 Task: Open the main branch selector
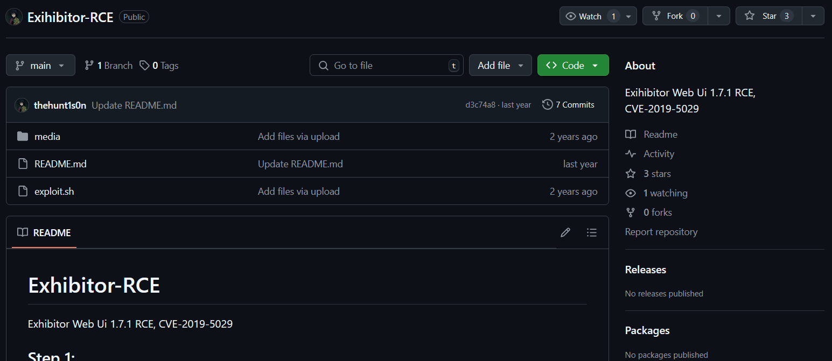(40, 66)
